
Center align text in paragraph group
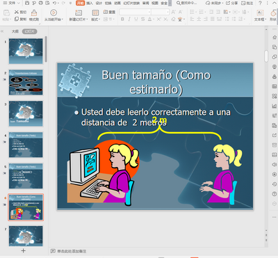[x=199, y=19]
